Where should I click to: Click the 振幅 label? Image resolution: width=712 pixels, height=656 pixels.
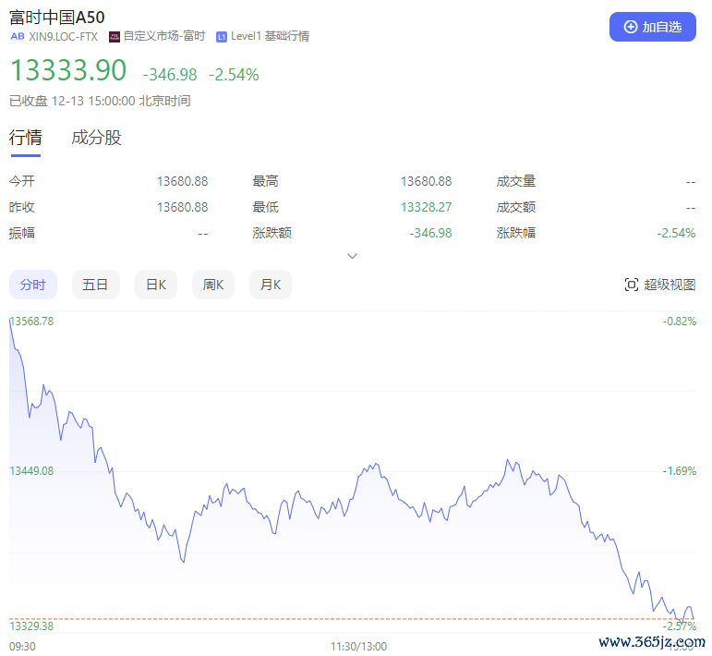click(22, 233)
